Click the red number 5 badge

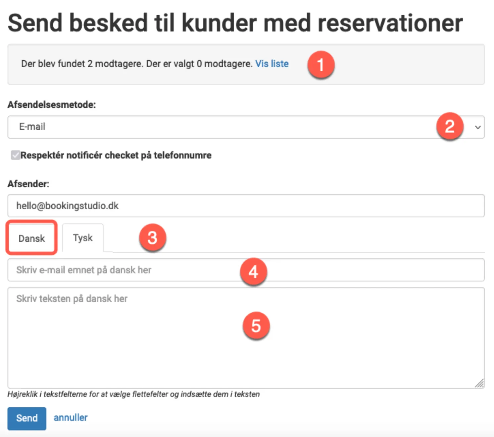click(256, 326)
